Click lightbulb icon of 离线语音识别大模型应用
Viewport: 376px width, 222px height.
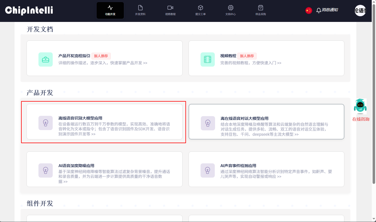coord(46,123)
